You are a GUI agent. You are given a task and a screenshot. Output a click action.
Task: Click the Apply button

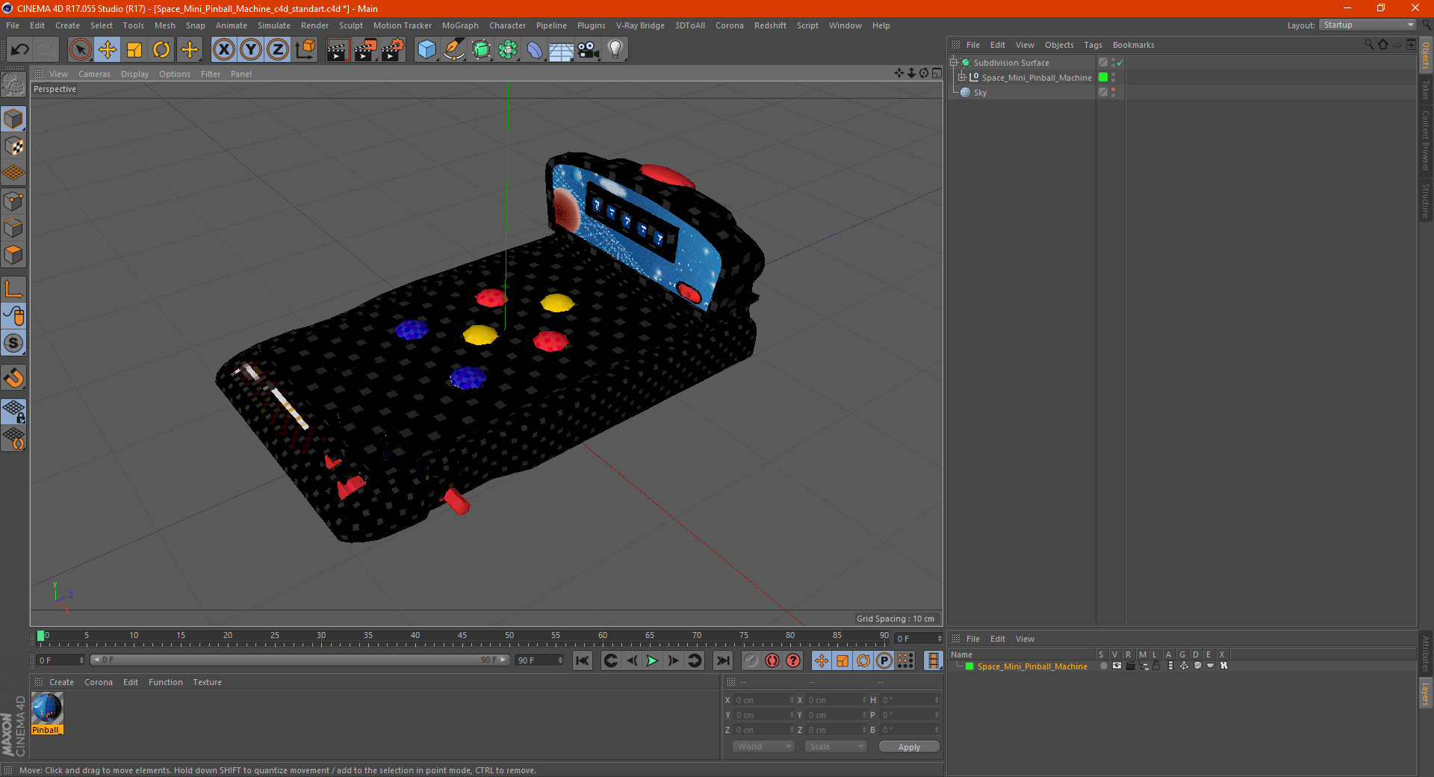tap(909, 747)
